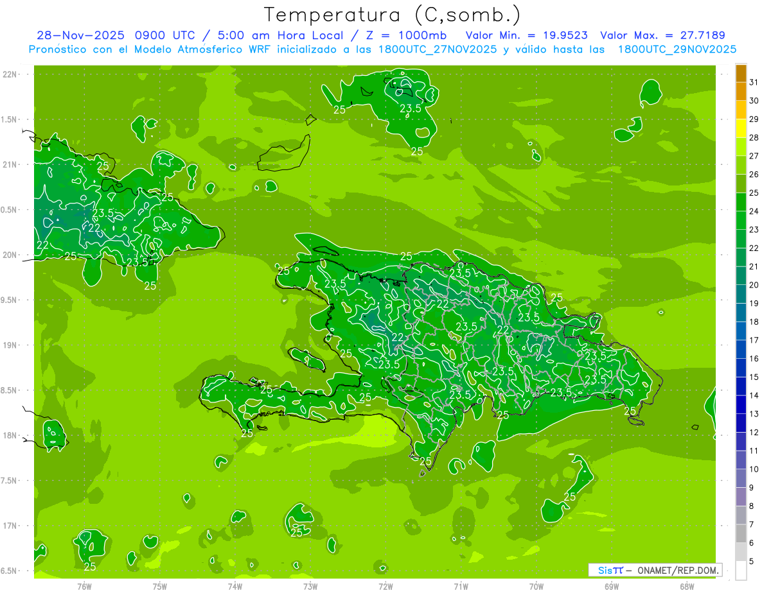Image resolution: width=771 pixels, height=595 pixels.
Task: Click the blue scale band between 16 and 17
Action: pyautogui.click(x=741, y=350)
